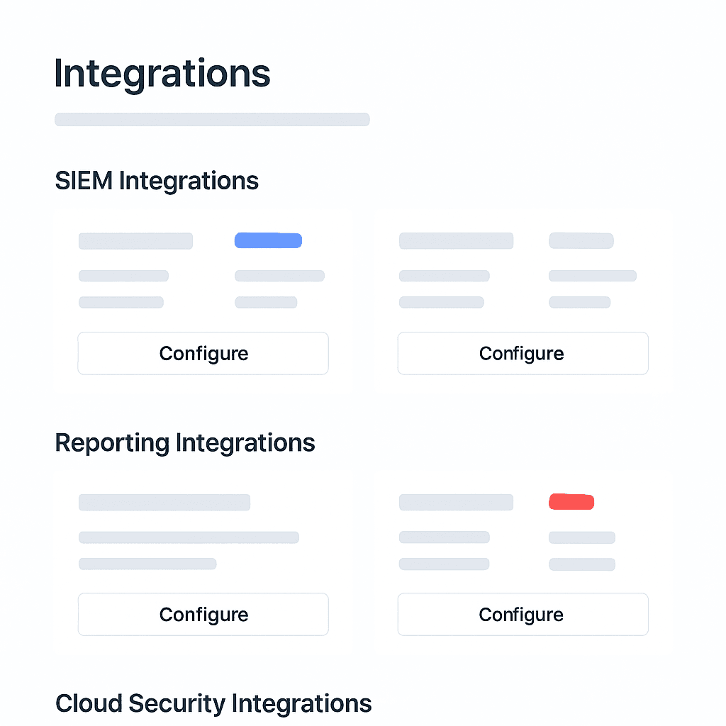Configure the first Reporting integration
The width and height of the screenshot is (726, 726).
203,614
